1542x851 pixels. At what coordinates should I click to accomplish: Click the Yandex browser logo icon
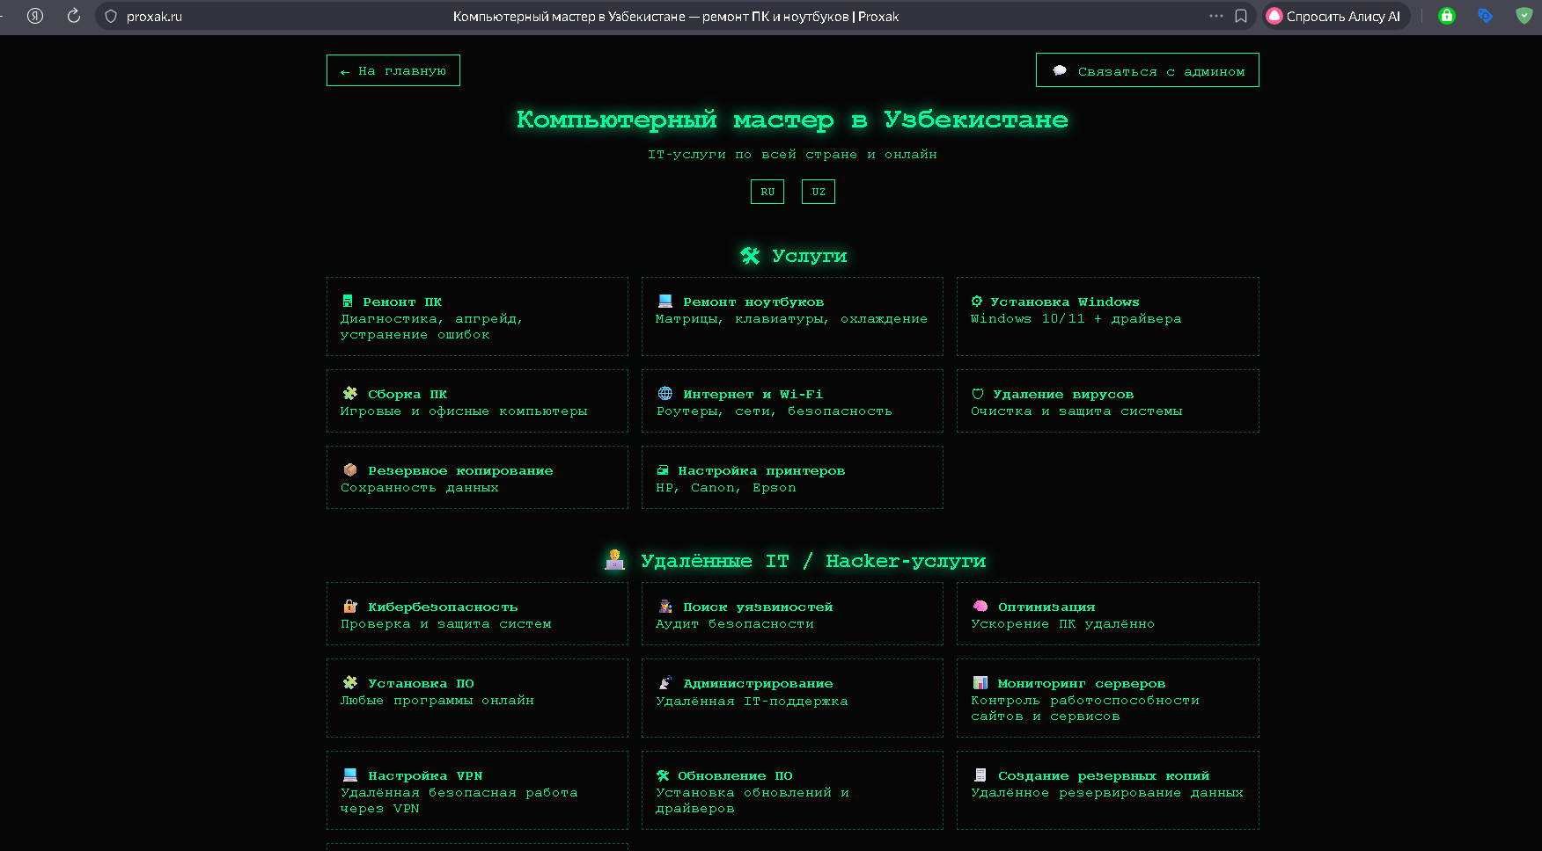[35, 16]
